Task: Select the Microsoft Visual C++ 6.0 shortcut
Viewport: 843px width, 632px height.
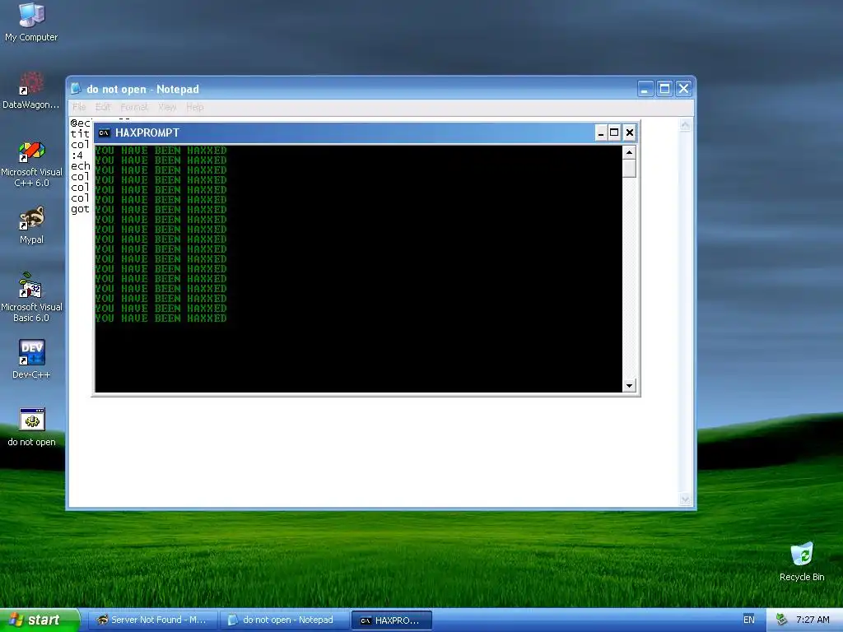Action: (31, 165)
